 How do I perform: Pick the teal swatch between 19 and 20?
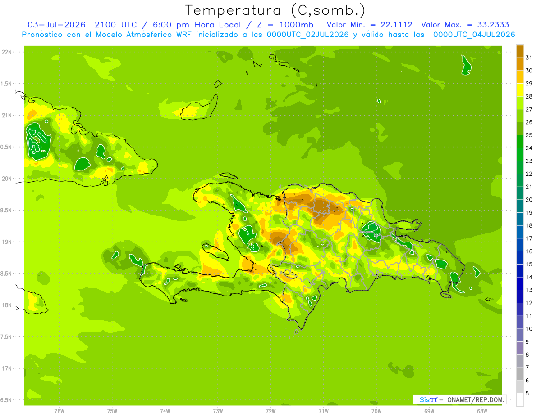(520, 206)
